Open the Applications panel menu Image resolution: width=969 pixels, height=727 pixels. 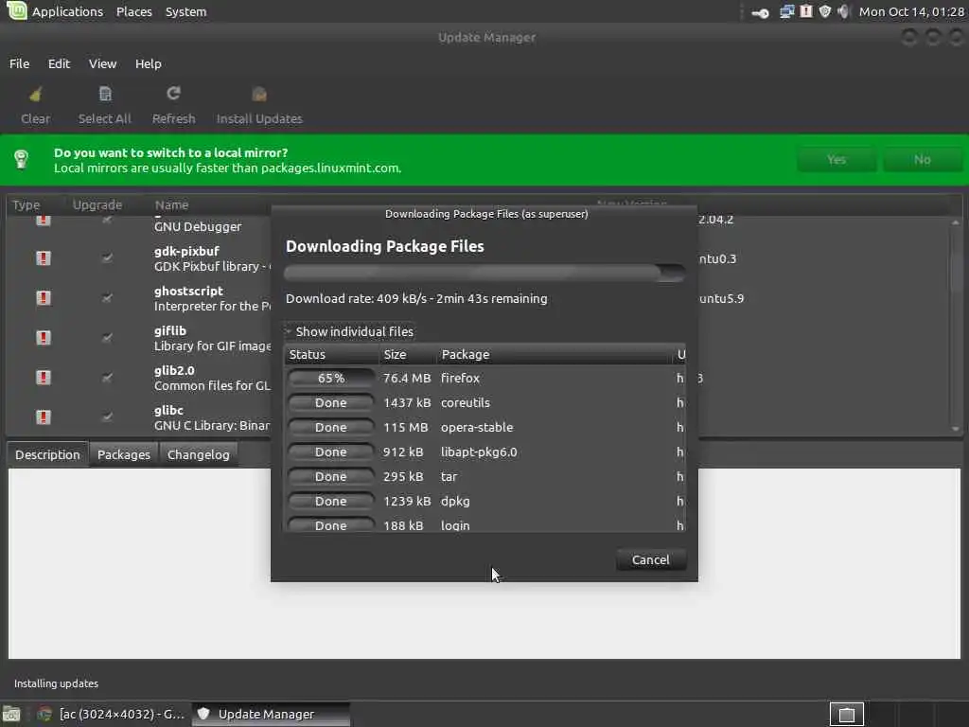67,11
